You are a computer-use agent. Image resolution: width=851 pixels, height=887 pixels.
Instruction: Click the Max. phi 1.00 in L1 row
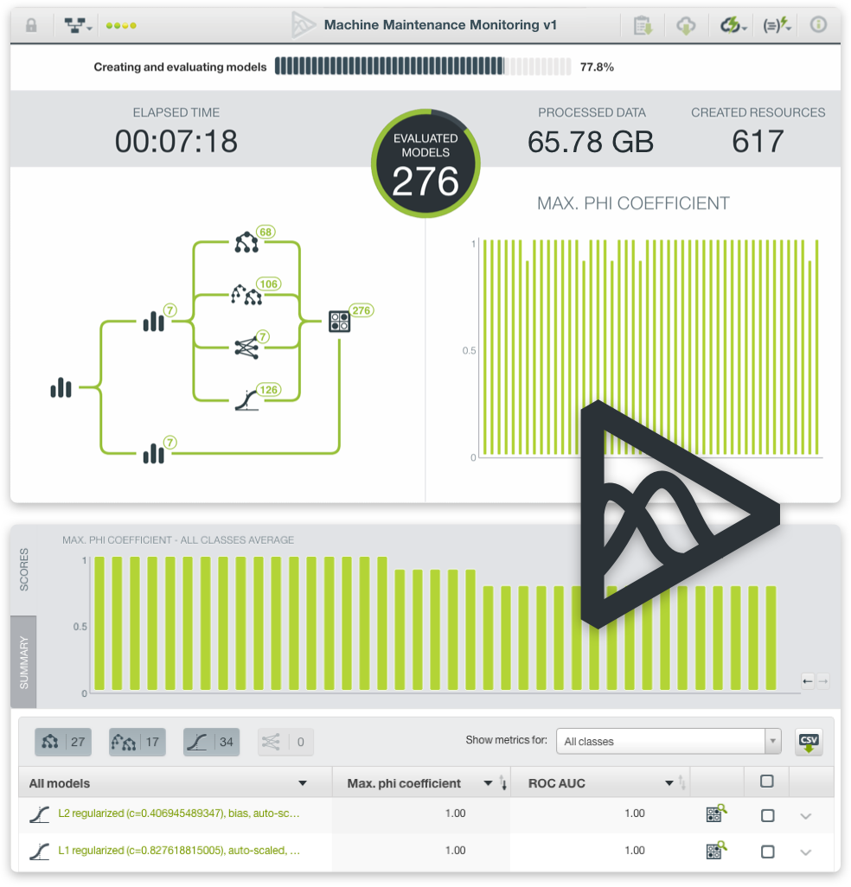tap(456, 850)
